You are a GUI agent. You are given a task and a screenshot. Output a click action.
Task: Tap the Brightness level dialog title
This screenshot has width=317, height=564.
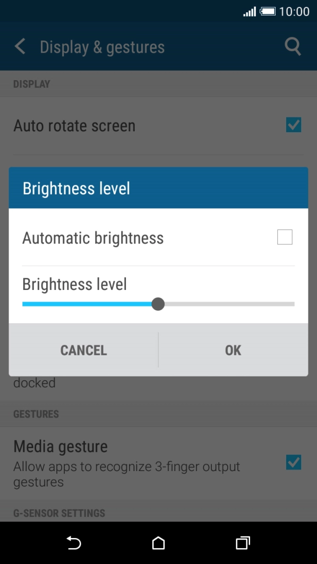pyautogui.click(x=76, y=188)
